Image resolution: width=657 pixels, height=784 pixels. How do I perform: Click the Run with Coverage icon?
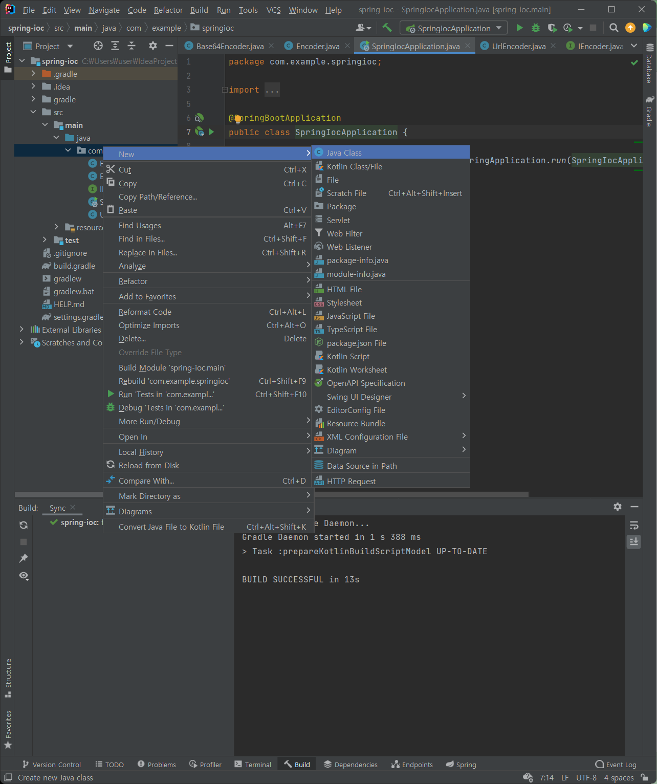(x=552, y=28)
